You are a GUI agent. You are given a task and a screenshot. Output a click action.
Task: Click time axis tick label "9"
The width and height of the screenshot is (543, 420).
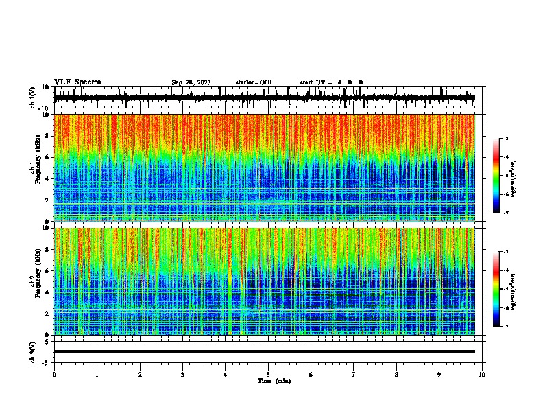439,375
